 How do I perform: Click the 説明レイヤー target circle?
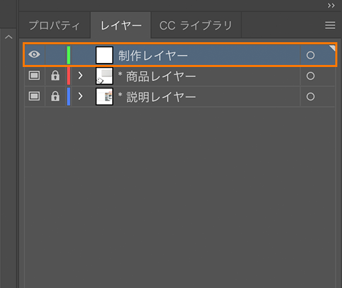[311, 96]
